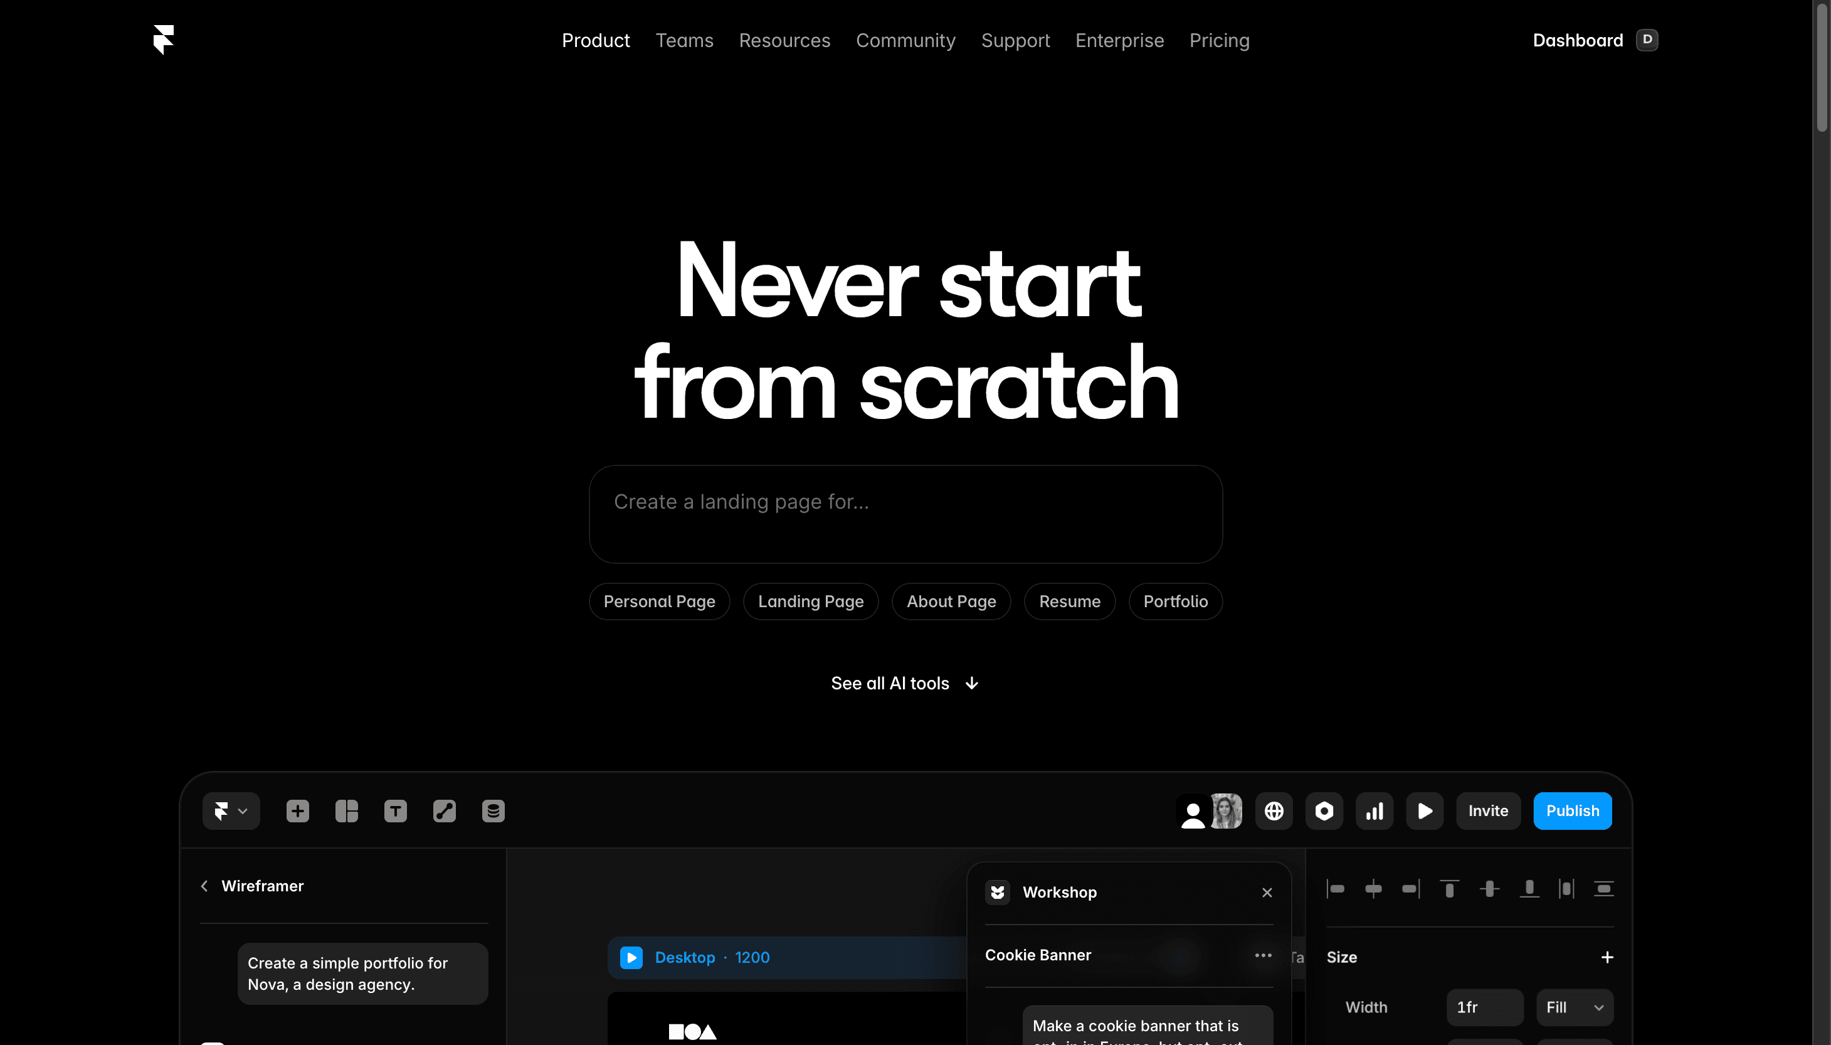Focus the 'Create a landing page for...' prompt box
Viewport: 1831px width, 1045px height.
pyautogui.click(x=905, y=514)
